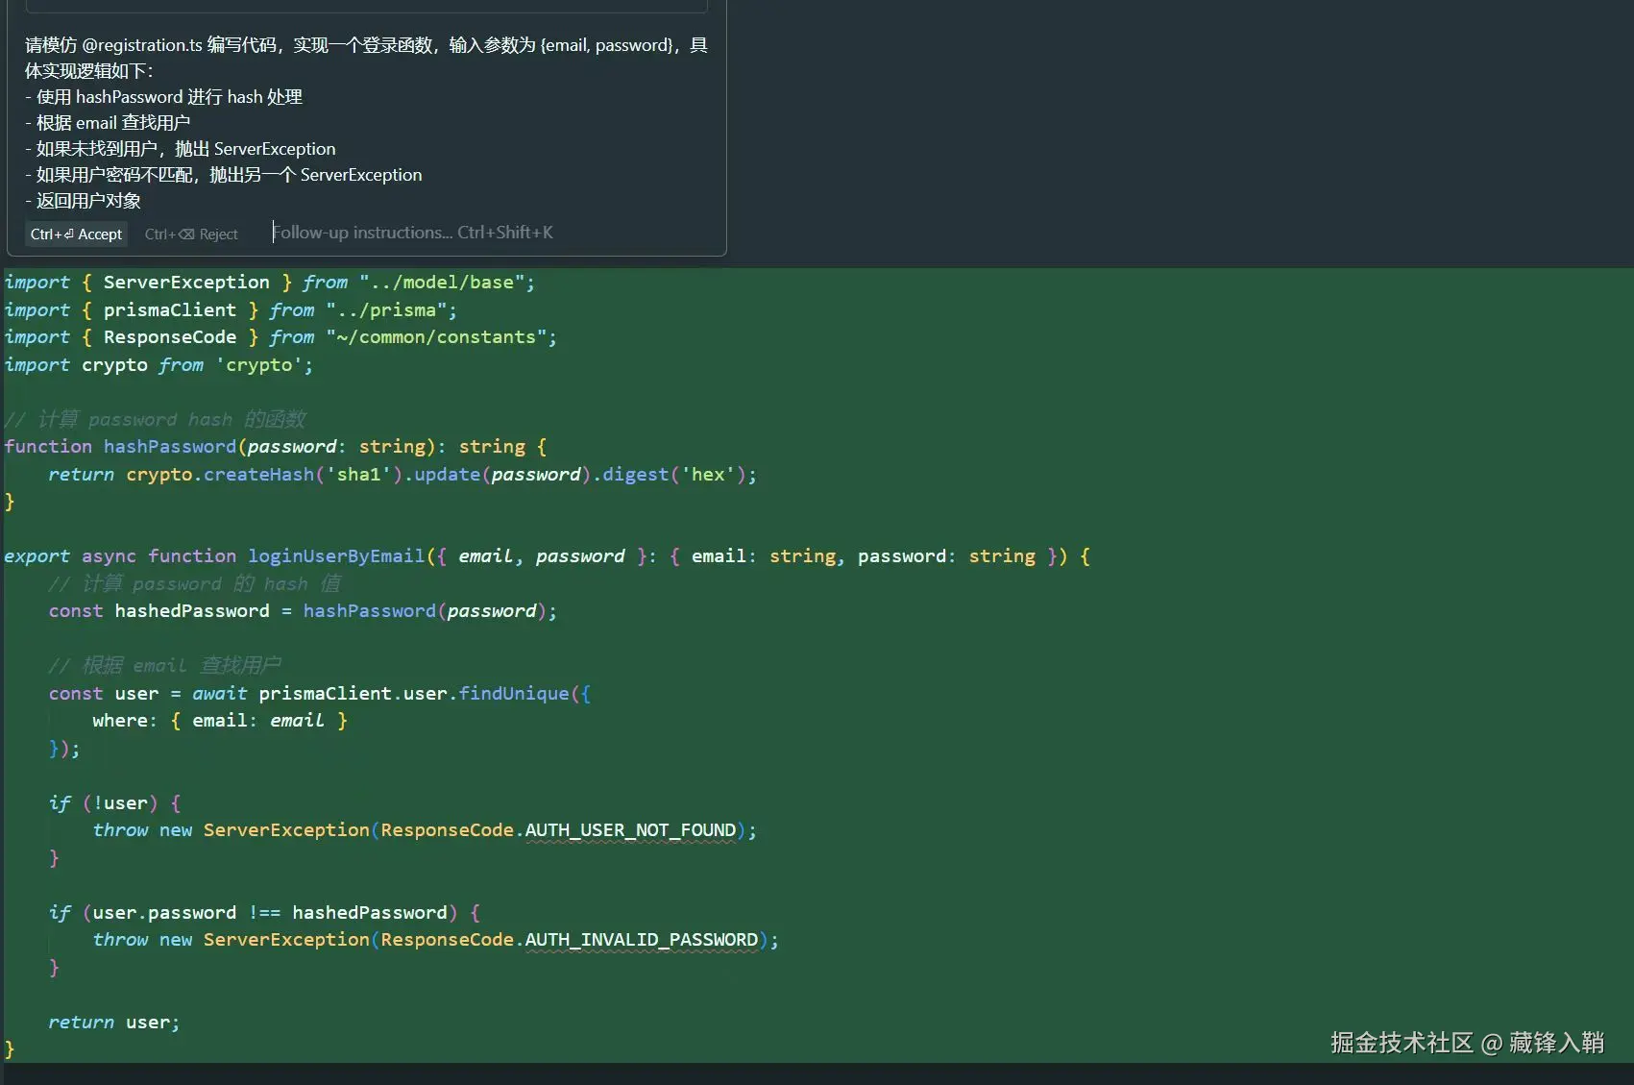Click the 'where' key in the query object
This screenshot has height=1085, width=1634.
point(120,720)
